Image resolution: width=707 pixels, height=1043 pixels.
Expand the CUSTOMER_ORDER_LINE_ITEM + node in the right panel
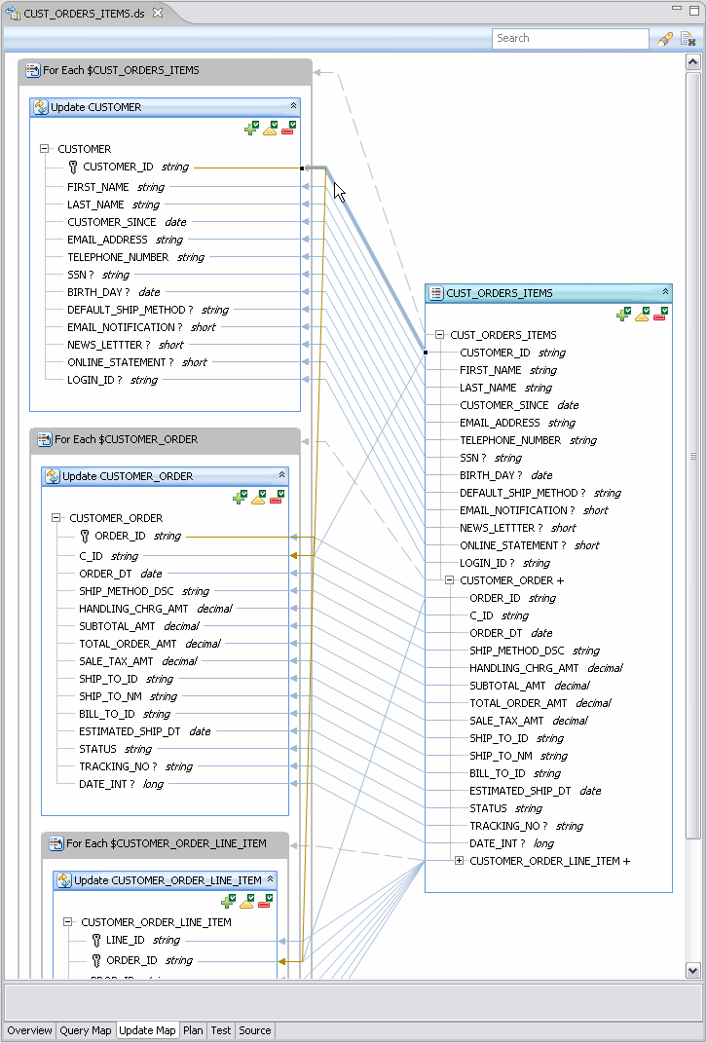(x=459, y=861)
